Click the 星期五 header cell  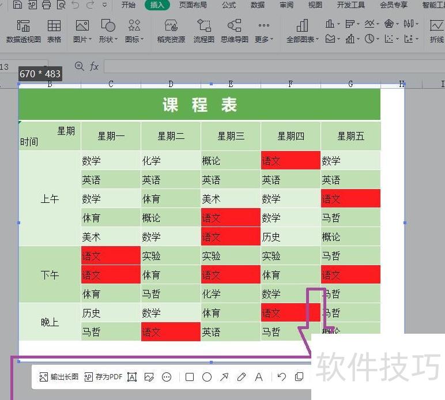(351, 136)
